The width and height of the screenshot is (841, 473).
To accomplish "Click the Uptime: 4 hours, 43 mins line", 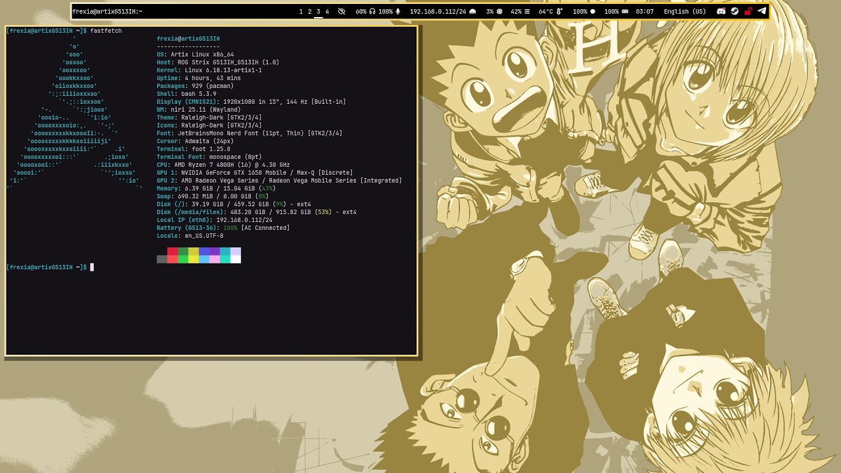I will tap(199, 78).
